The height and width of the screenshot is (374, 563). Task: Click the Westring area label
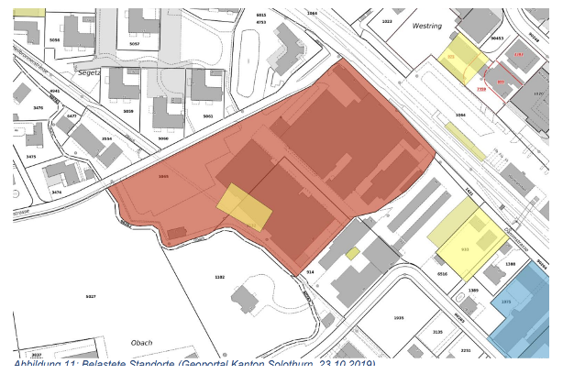click(x=427, y=26)
